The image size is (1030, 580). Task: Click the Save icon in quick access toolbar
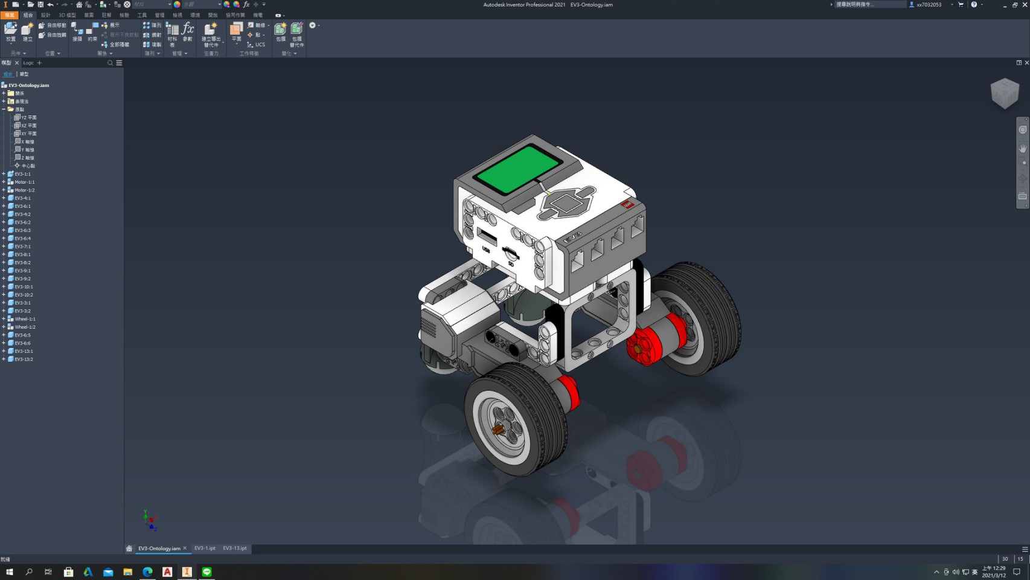(40, 4)
